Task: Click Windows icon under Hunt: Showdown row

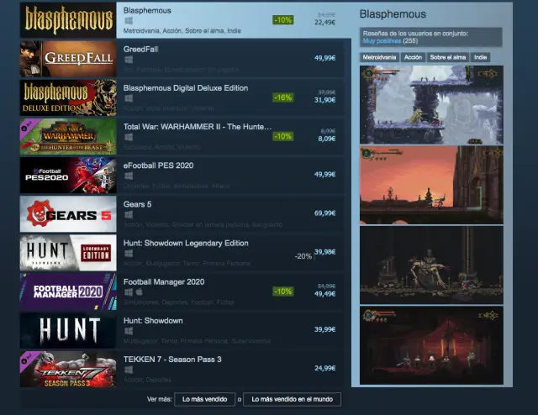Action: [129, 331]
